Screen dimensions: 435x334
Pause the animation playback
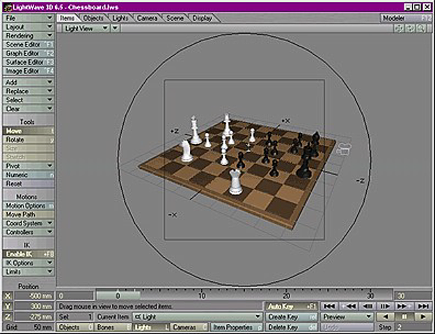(404, 317)
